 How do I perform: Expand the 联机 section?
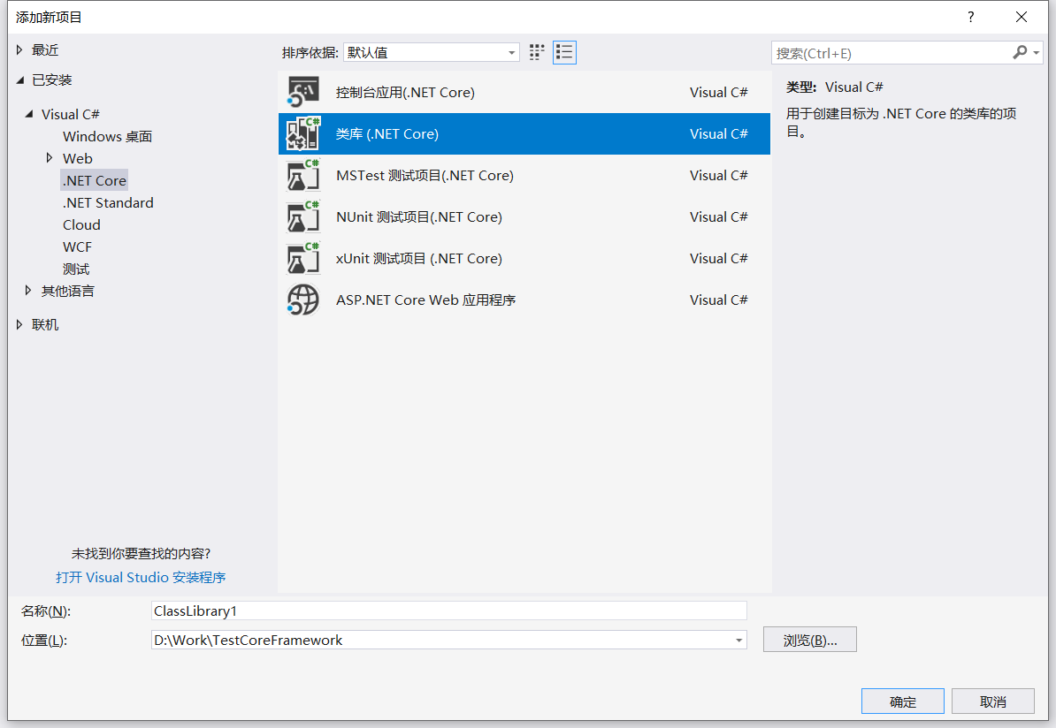point(19,324)
